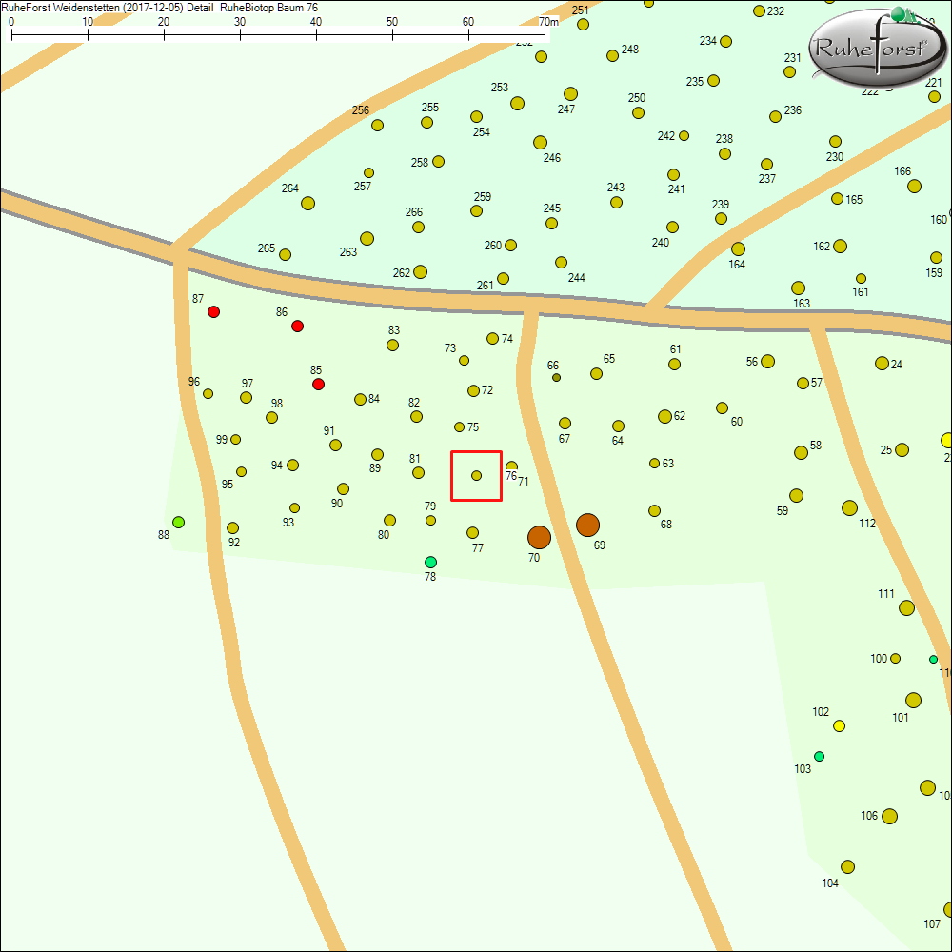Screen dimensions: 952x952
Task: Click the red tree marker 87
Action: [x=214, y=311]
